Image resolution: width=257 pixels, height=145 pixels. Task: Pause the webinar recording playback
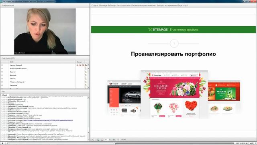[2, 143]
